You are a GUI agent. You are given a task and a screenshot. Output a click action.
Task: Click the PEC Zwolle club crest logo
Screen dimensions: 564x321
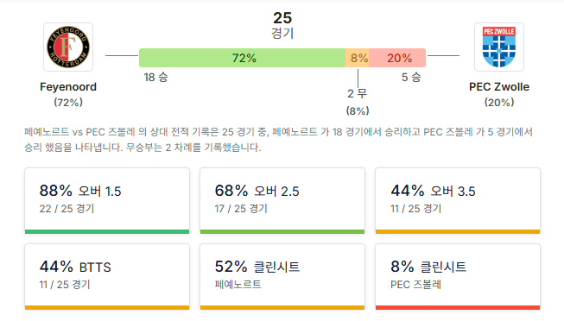coord(499,47)
